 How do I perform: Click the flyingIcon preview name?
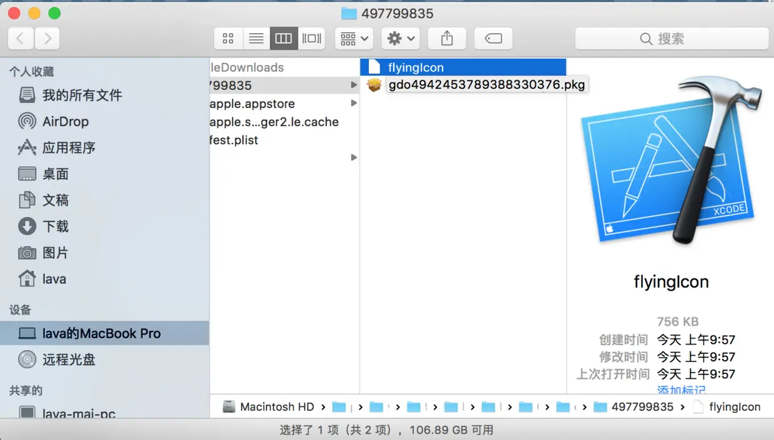point(671,281)
